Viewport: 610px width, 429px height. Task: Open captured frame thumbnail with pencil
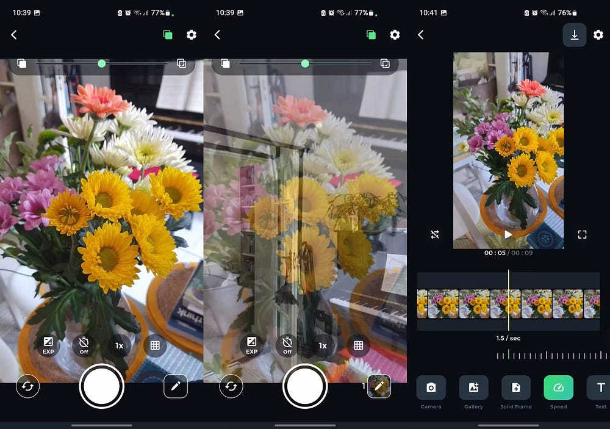tap(379, 386)
